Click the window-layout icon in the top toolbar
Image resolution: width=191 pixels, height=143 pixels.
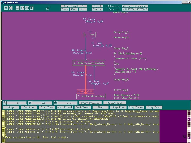click(32, 8)
